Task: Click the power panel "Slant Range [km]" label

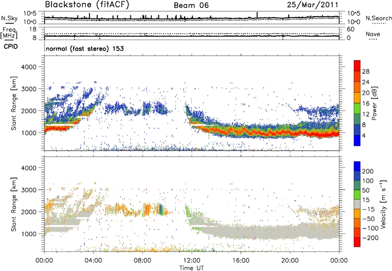Action: 14,103
